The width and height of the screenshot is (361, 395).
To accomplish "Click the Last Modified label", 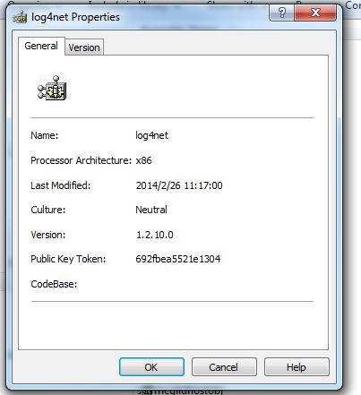I will (60, 185).
